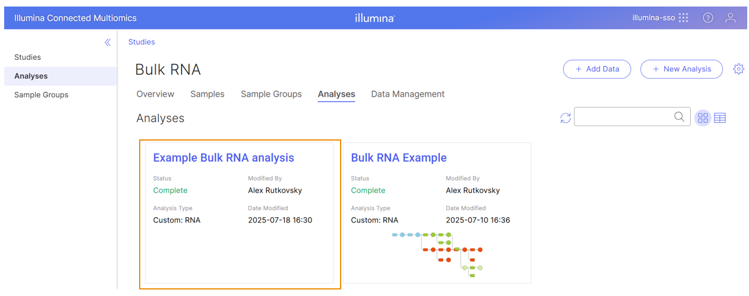
Task: Collapse the left sidebar with double chevron
Action: (108, 42)
